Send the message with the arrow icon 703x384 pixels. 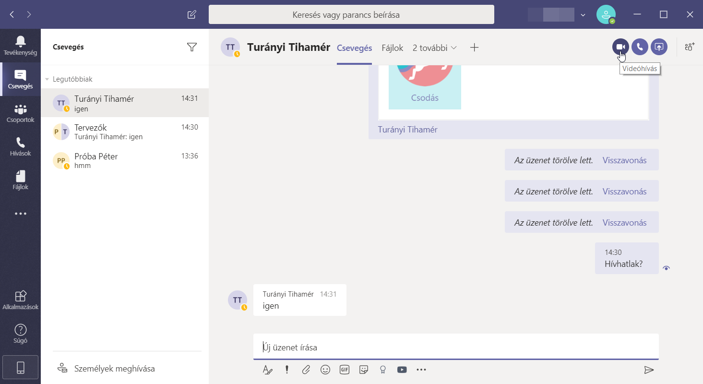tap(649, 370)
